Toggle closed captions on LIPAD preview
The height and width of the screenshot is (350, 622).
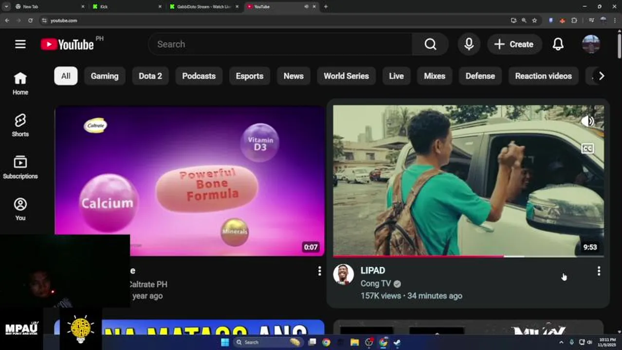tap(587, 148)
